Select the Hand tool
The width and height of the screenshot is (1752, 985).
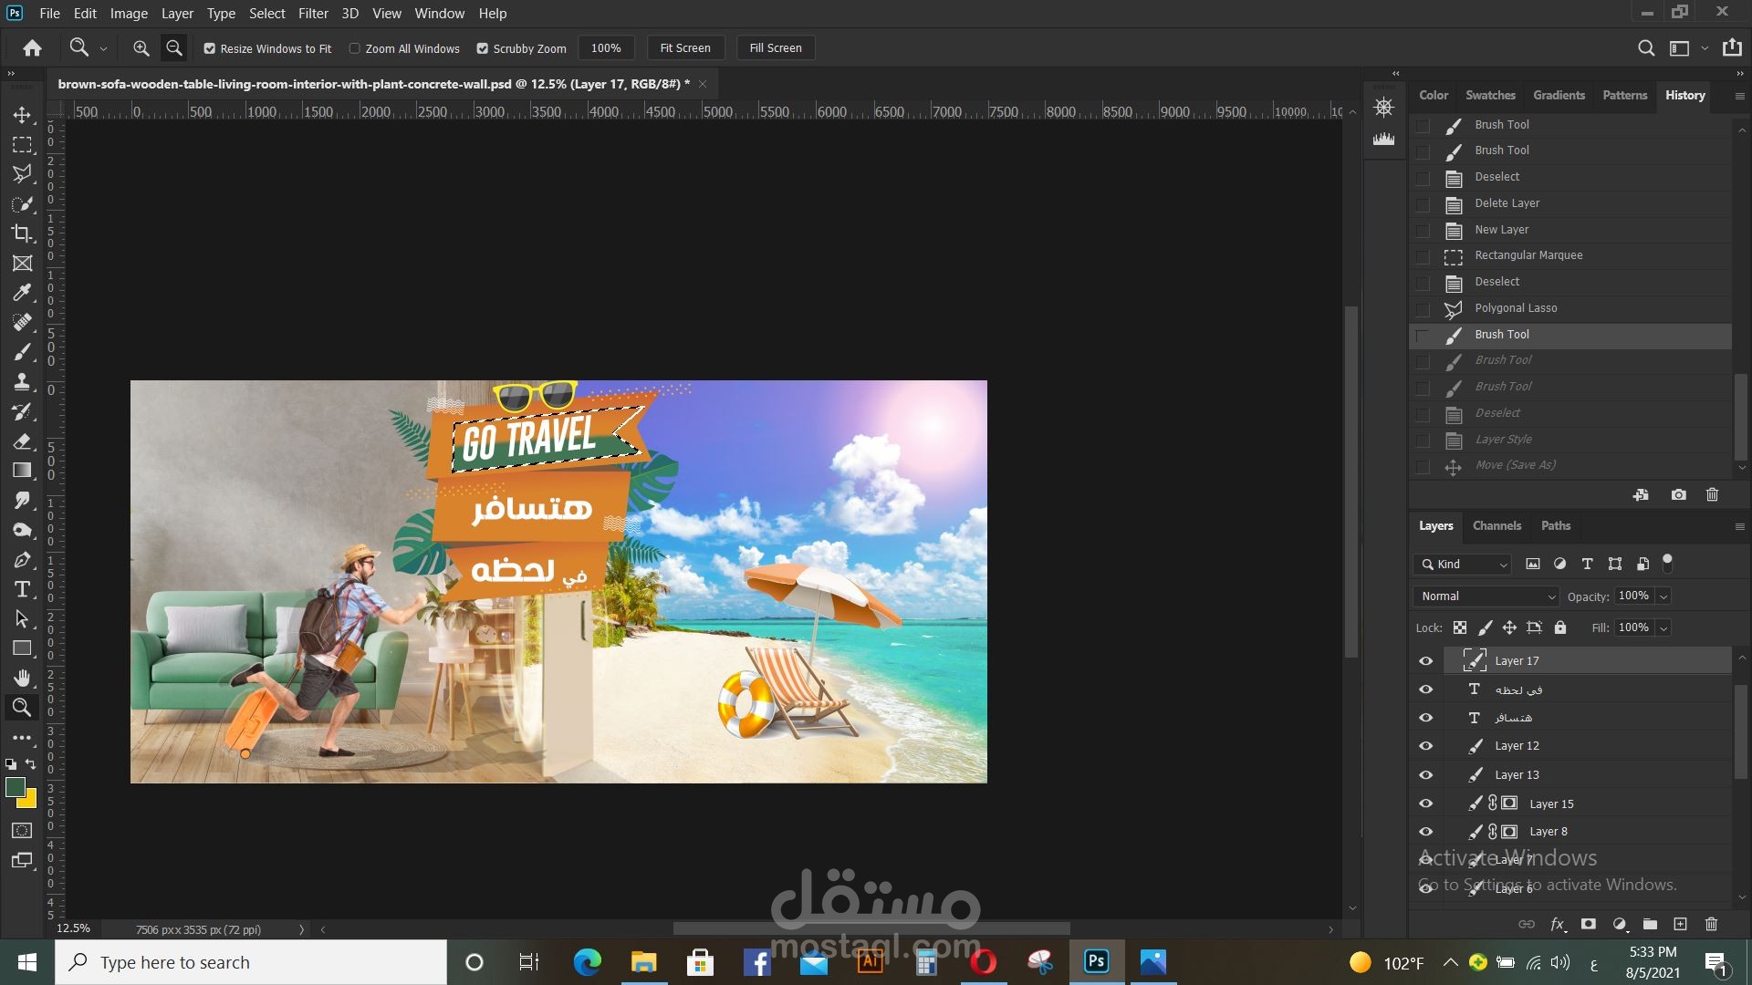(x=22, y=678)
